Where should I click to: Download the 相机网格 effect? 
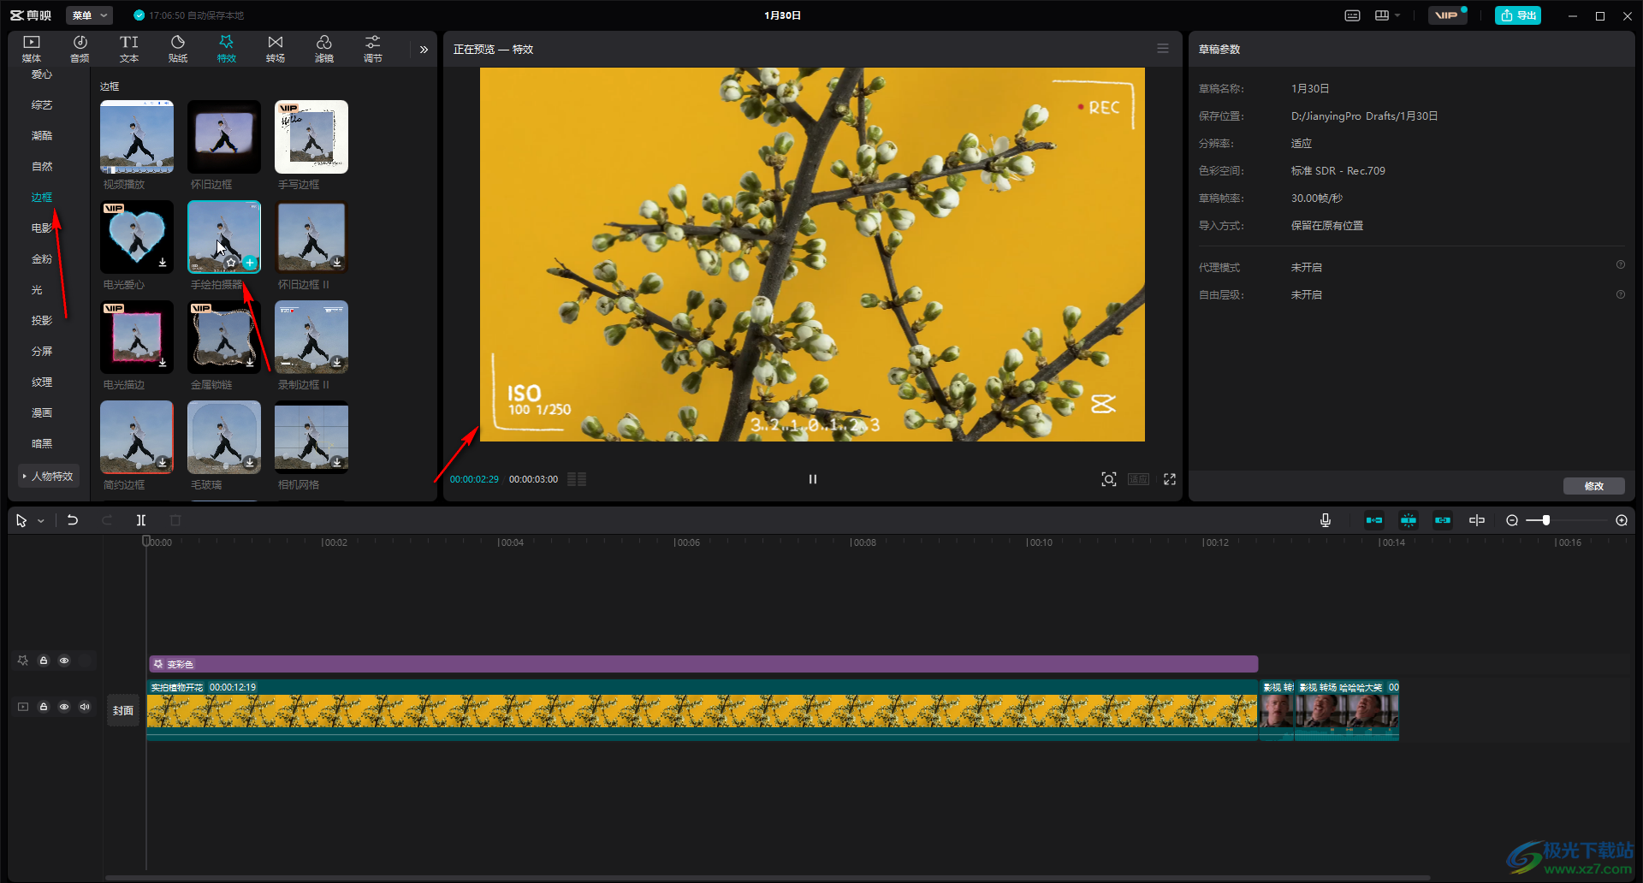tap(337, 463)
